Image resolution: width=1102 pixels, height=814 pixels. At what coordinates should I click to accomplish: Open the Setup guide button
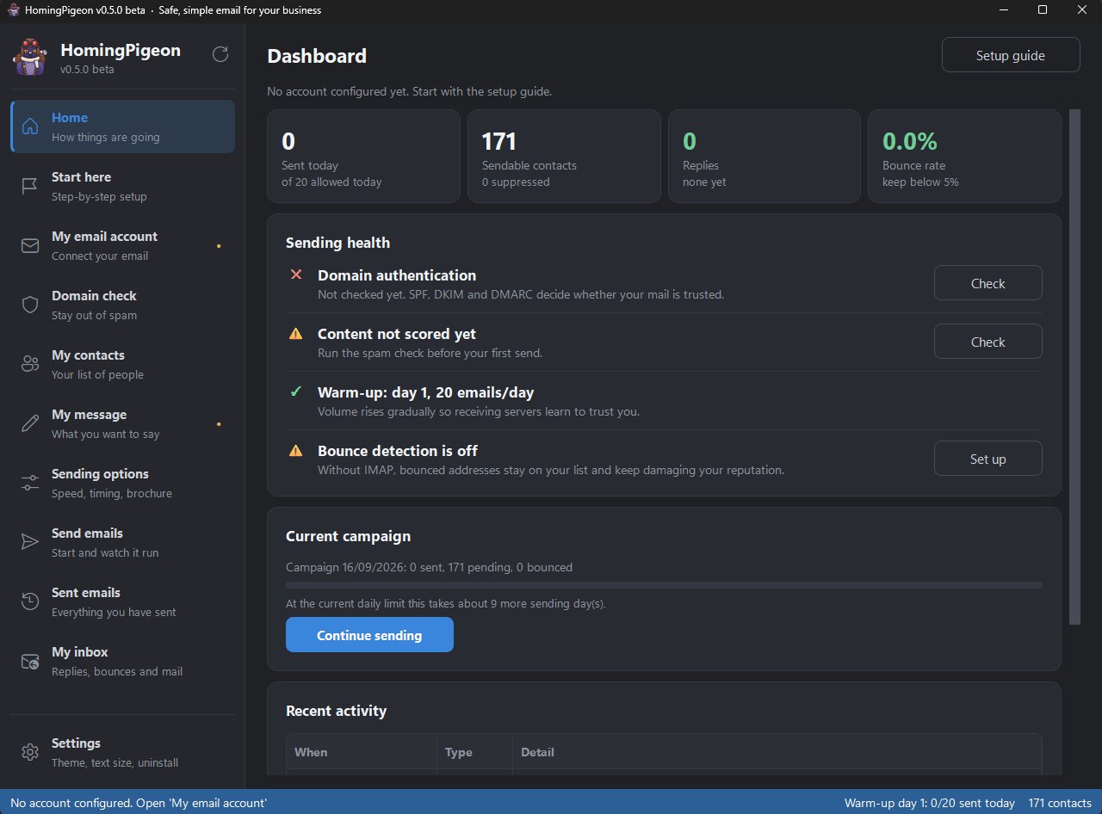pyautogui.click(x=1011, y=55)
